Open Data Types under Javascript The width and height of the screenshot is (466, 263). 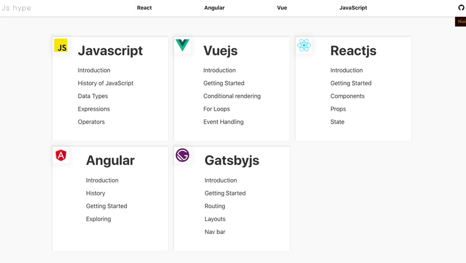click(93, 96)
